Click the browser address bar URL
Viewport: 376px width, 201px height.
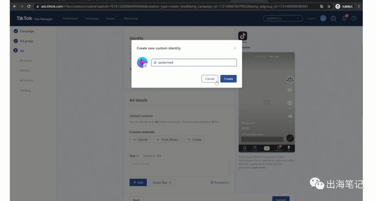(x=174, y=7)
